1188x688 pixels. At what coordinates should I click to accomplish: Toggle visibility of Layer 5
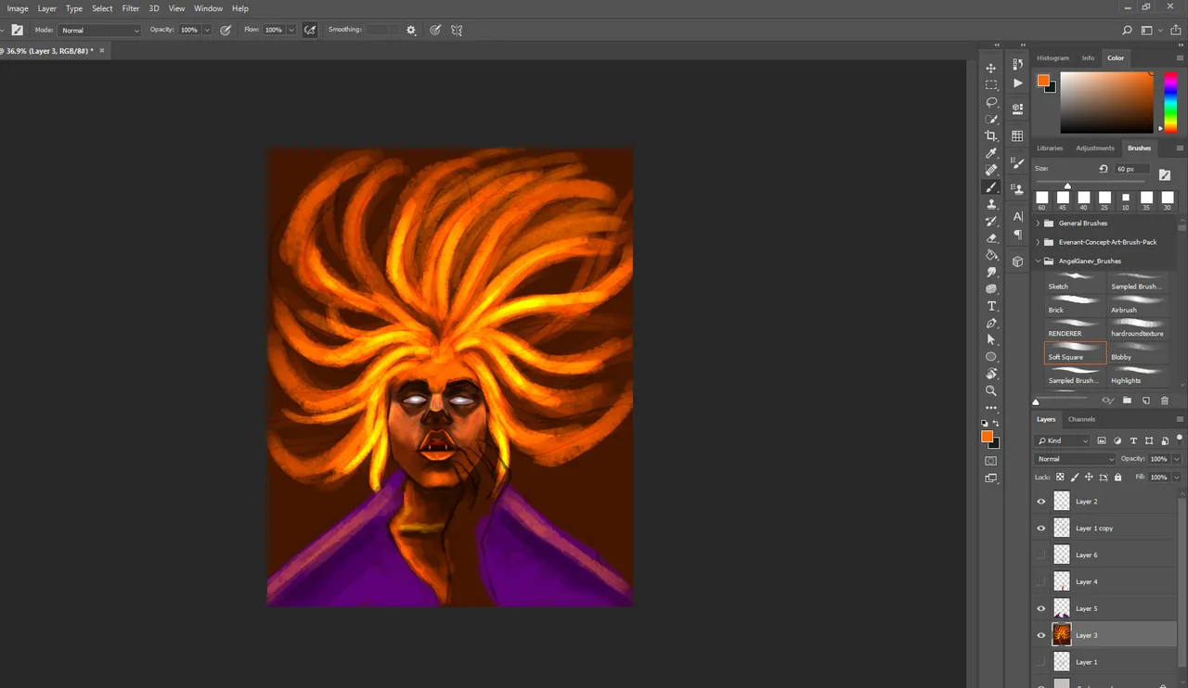[1040, 608]
